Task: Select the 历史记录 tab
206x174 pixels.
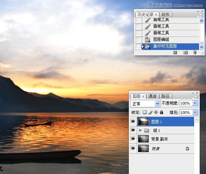Action: 145,15
